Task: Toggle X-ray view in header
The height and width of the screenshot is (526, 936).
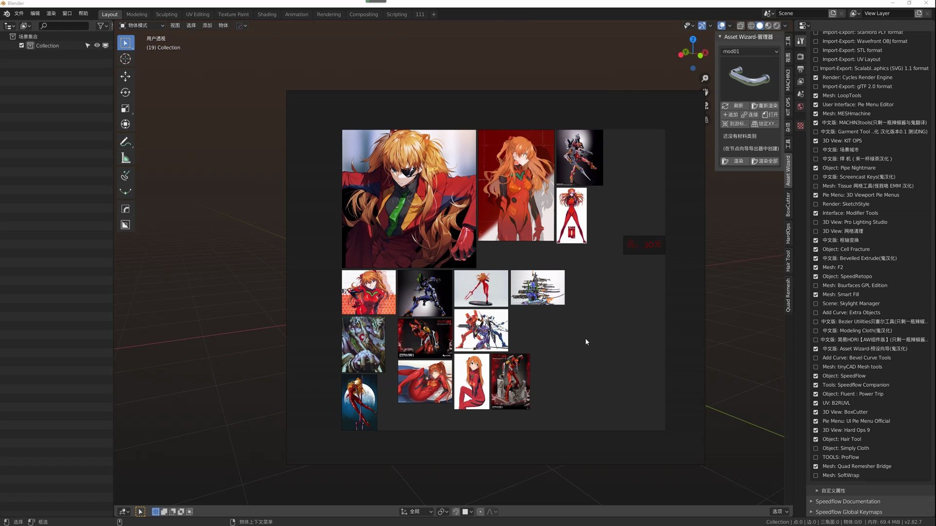Action: click(741, 26)
